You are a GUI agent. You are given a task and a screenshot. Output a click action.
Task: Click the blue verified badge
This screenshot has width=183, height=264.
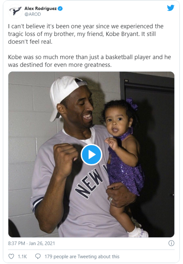pyautogui.click(x=60, y=9)
